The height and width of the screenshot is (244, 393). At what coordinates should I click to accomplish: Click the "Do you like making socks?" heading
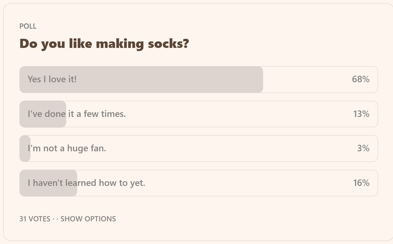pos(104,43)
